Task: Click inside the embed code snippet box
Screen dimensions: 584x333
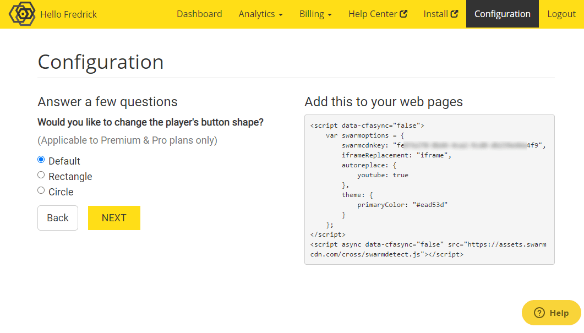Action: pos(429,189)
